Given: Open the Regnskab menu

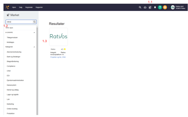Looking at the screenshot, I should [29, 7].
